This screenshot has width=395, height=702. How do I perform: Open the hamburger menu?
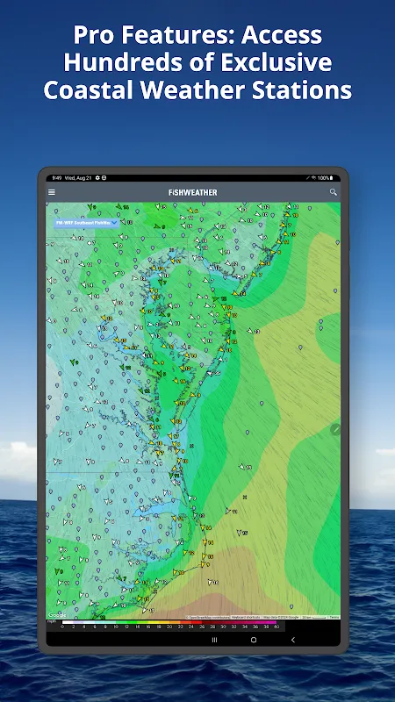click(52, 192)
